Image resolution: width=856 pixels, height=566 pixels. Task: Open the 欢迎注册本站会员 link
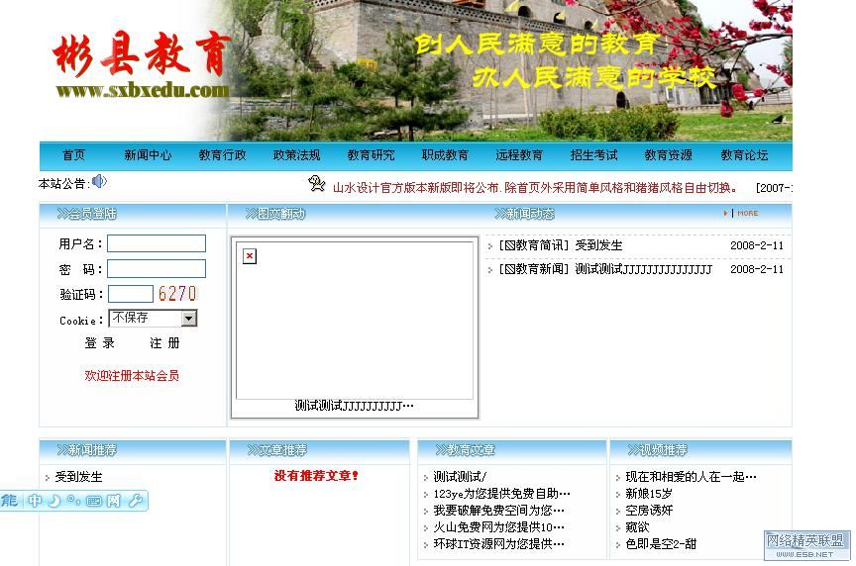[132, 375]
